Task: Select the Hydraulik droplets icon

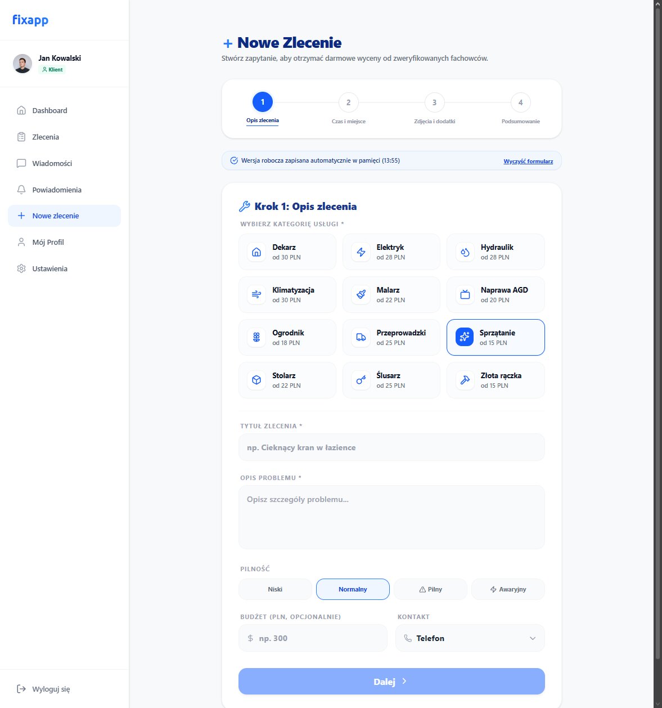Action: pos(465,252)
